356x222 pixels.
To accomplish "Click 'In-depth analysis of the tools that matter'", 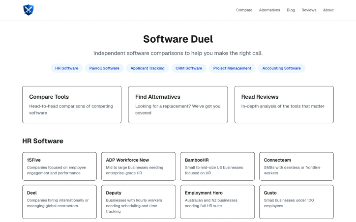I will pos(283,106).
